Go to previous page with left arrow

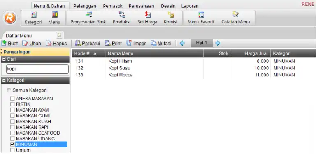coord(182,43)
